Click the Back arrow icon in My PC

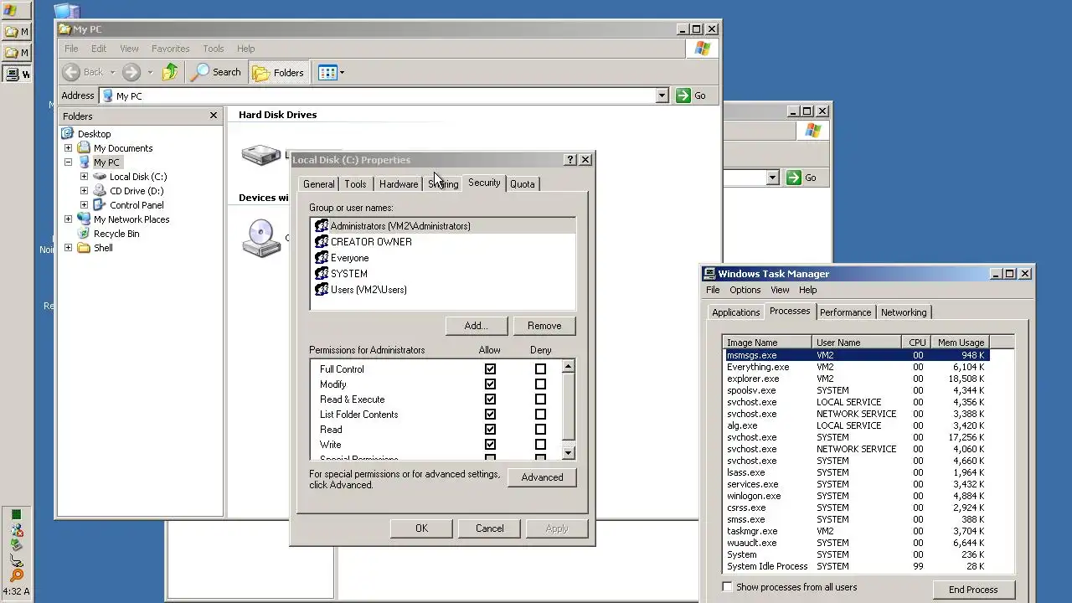pos(72,72)
